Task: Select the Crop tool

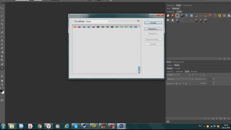Action: [x=2, y=24]
